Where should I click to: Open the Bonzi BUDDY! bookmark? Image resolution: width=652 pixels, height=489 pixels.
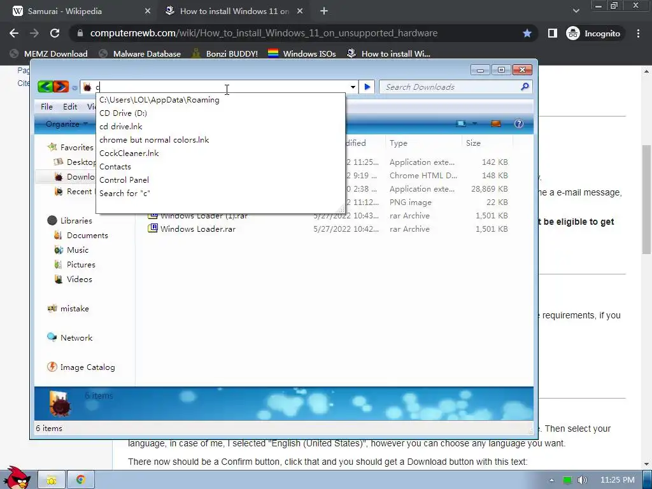pyautogui.click(x=225, y=53)
